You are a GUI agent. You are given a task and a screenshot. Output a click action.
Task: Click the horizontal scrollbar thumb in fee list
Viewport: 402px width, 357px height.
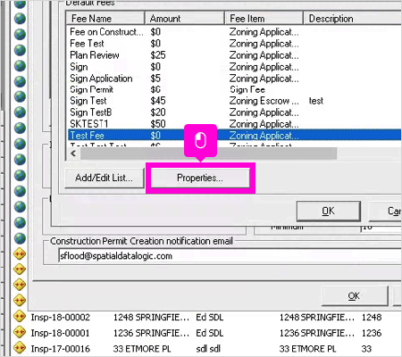click(x=208, y=154)
